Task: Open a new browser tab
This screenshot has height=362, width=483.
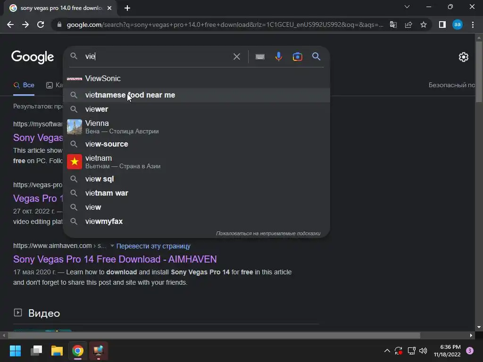Action: (x=127, y=8)
